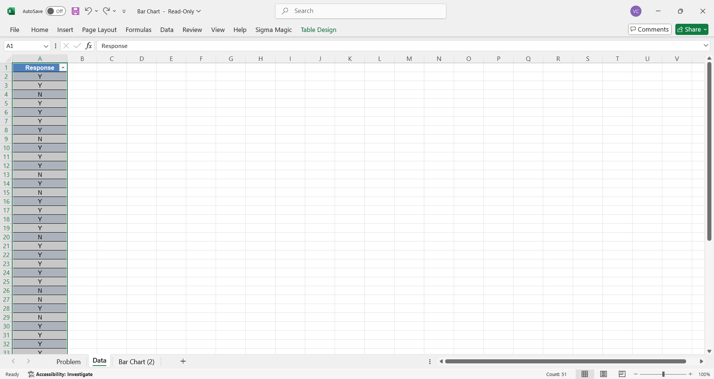Image resolution: width=714 pixels, height=379 pixels.
Task: Click the Redo arrow icon
Action: 106,11
